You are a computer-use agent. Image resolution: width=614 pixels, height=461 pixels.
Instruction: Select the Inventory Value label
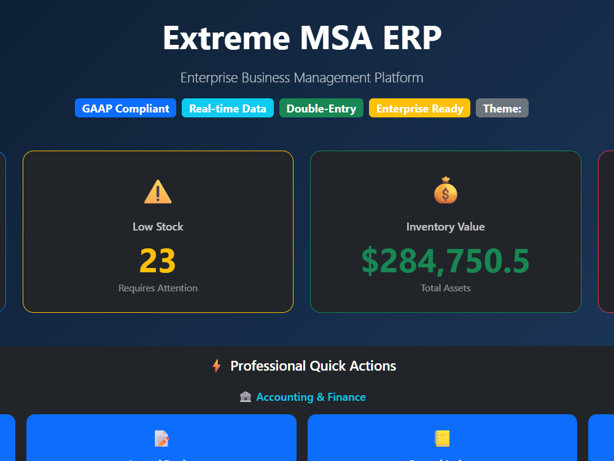click(x=446, y=227)
